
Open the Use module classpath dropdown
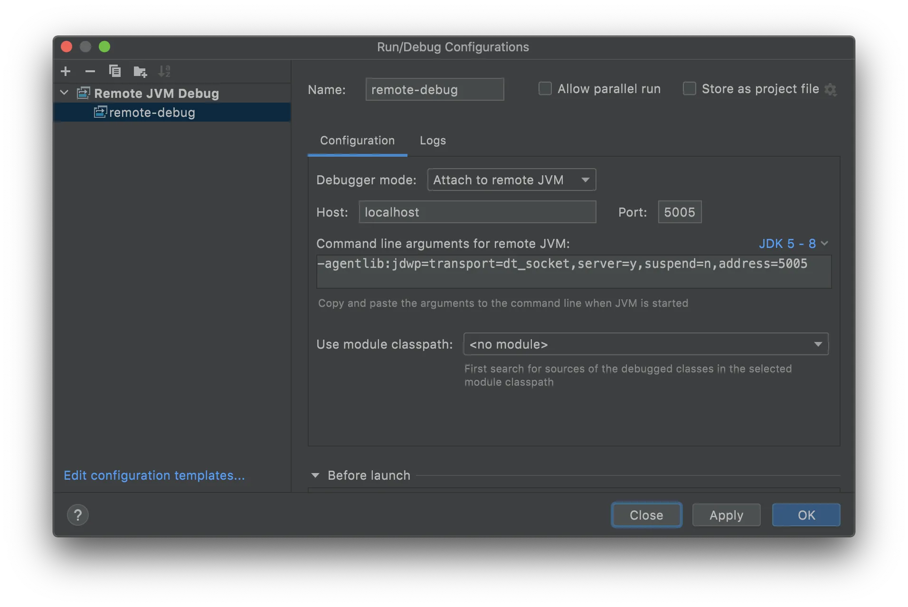645,344
